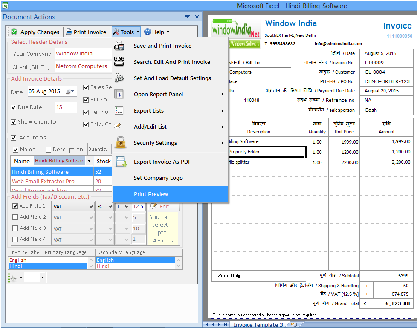Click the Search, Edit And Print icon
417x329 pixels.
coord(119,62)
